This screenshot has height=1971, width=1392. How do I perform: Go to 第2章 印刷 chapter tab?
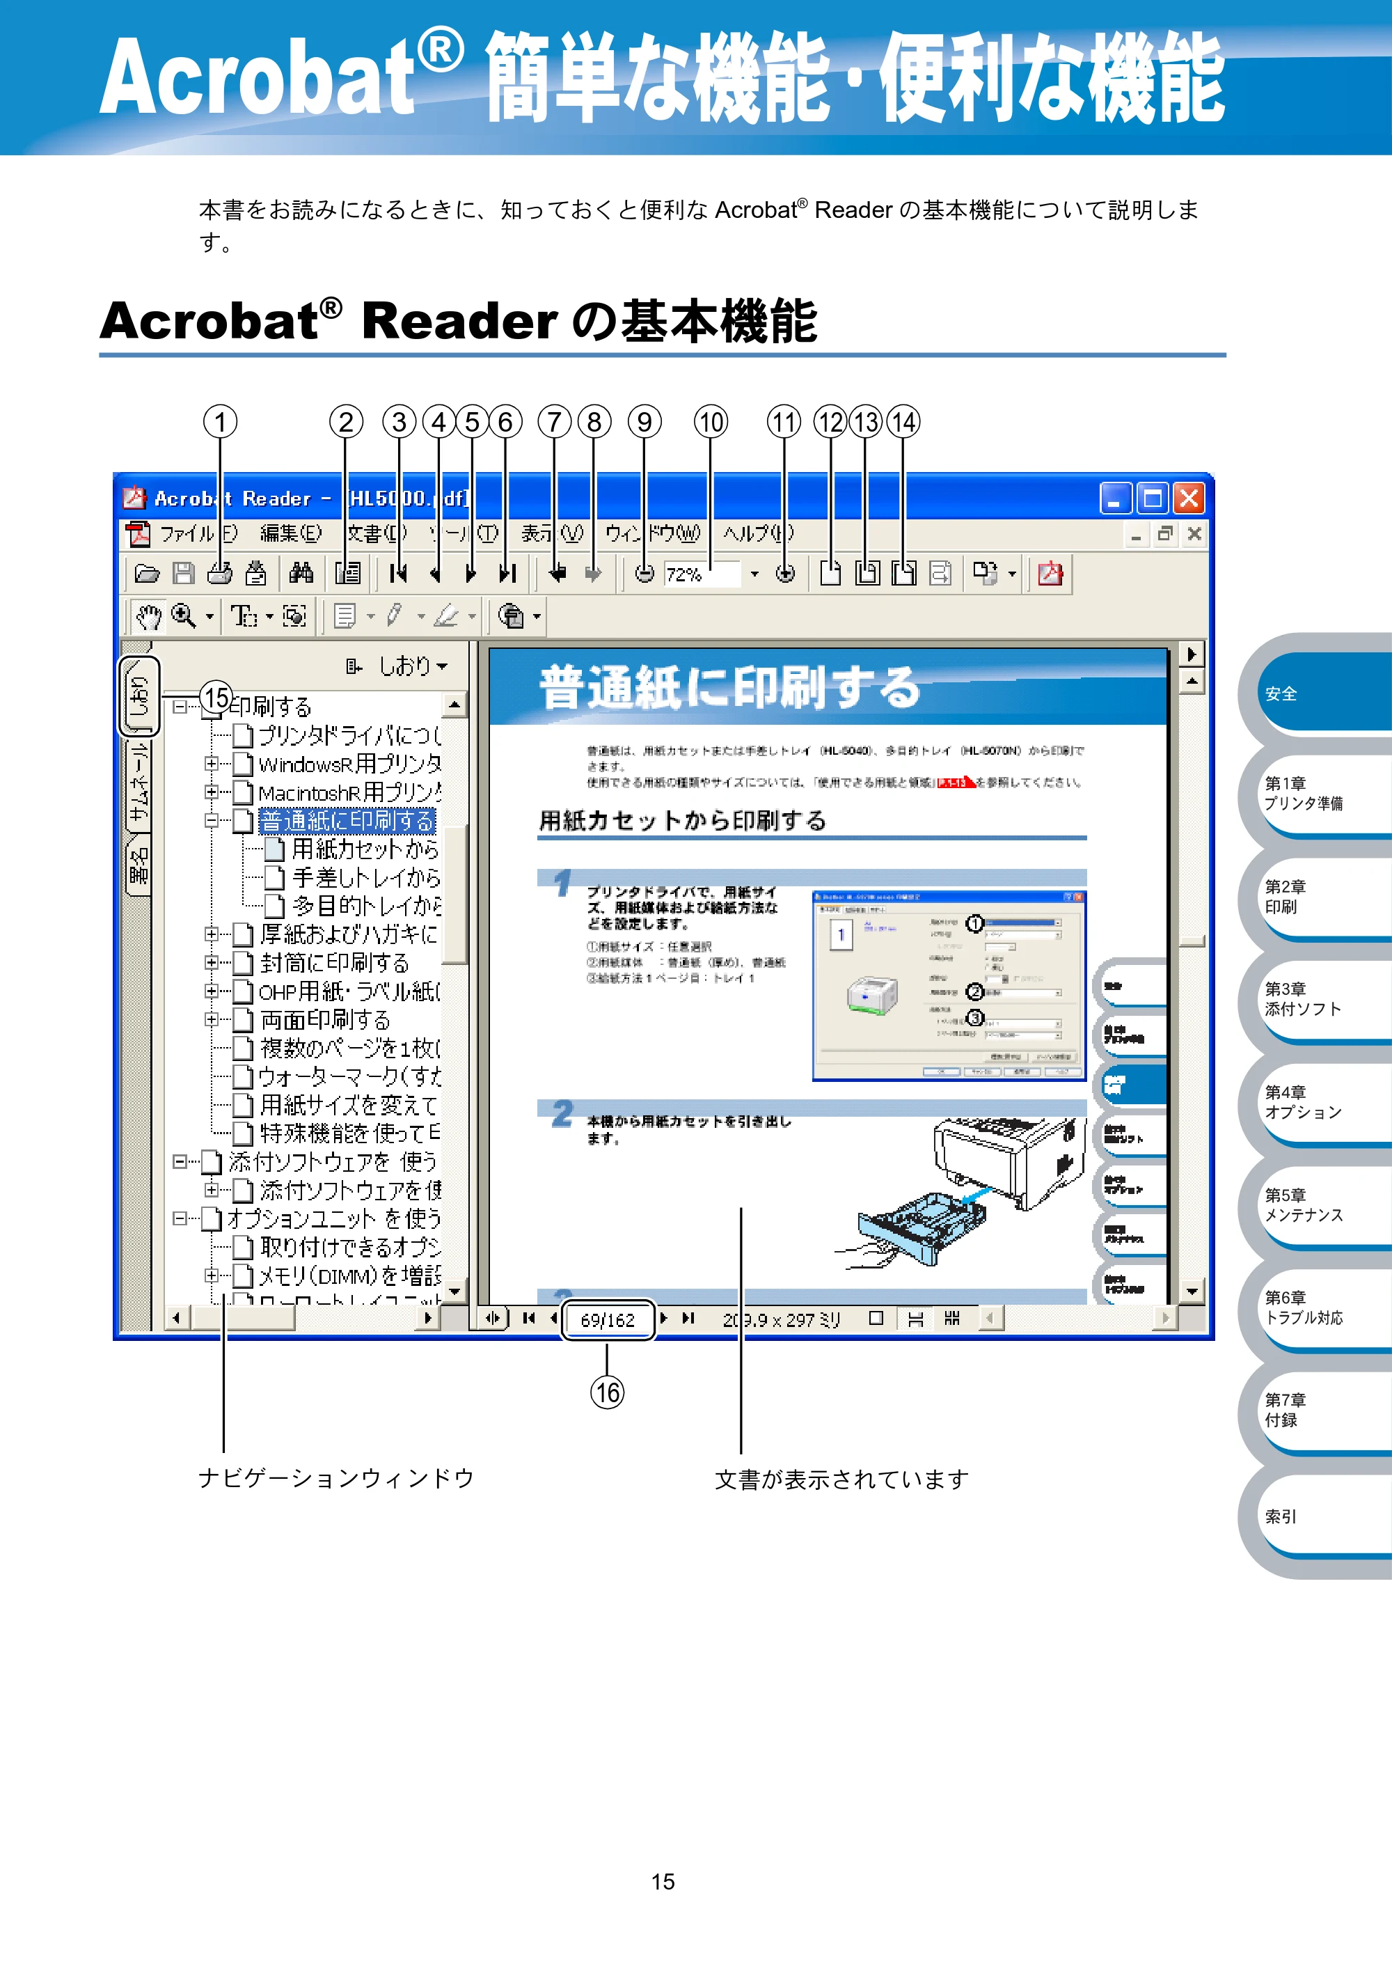coord(1325,896)
